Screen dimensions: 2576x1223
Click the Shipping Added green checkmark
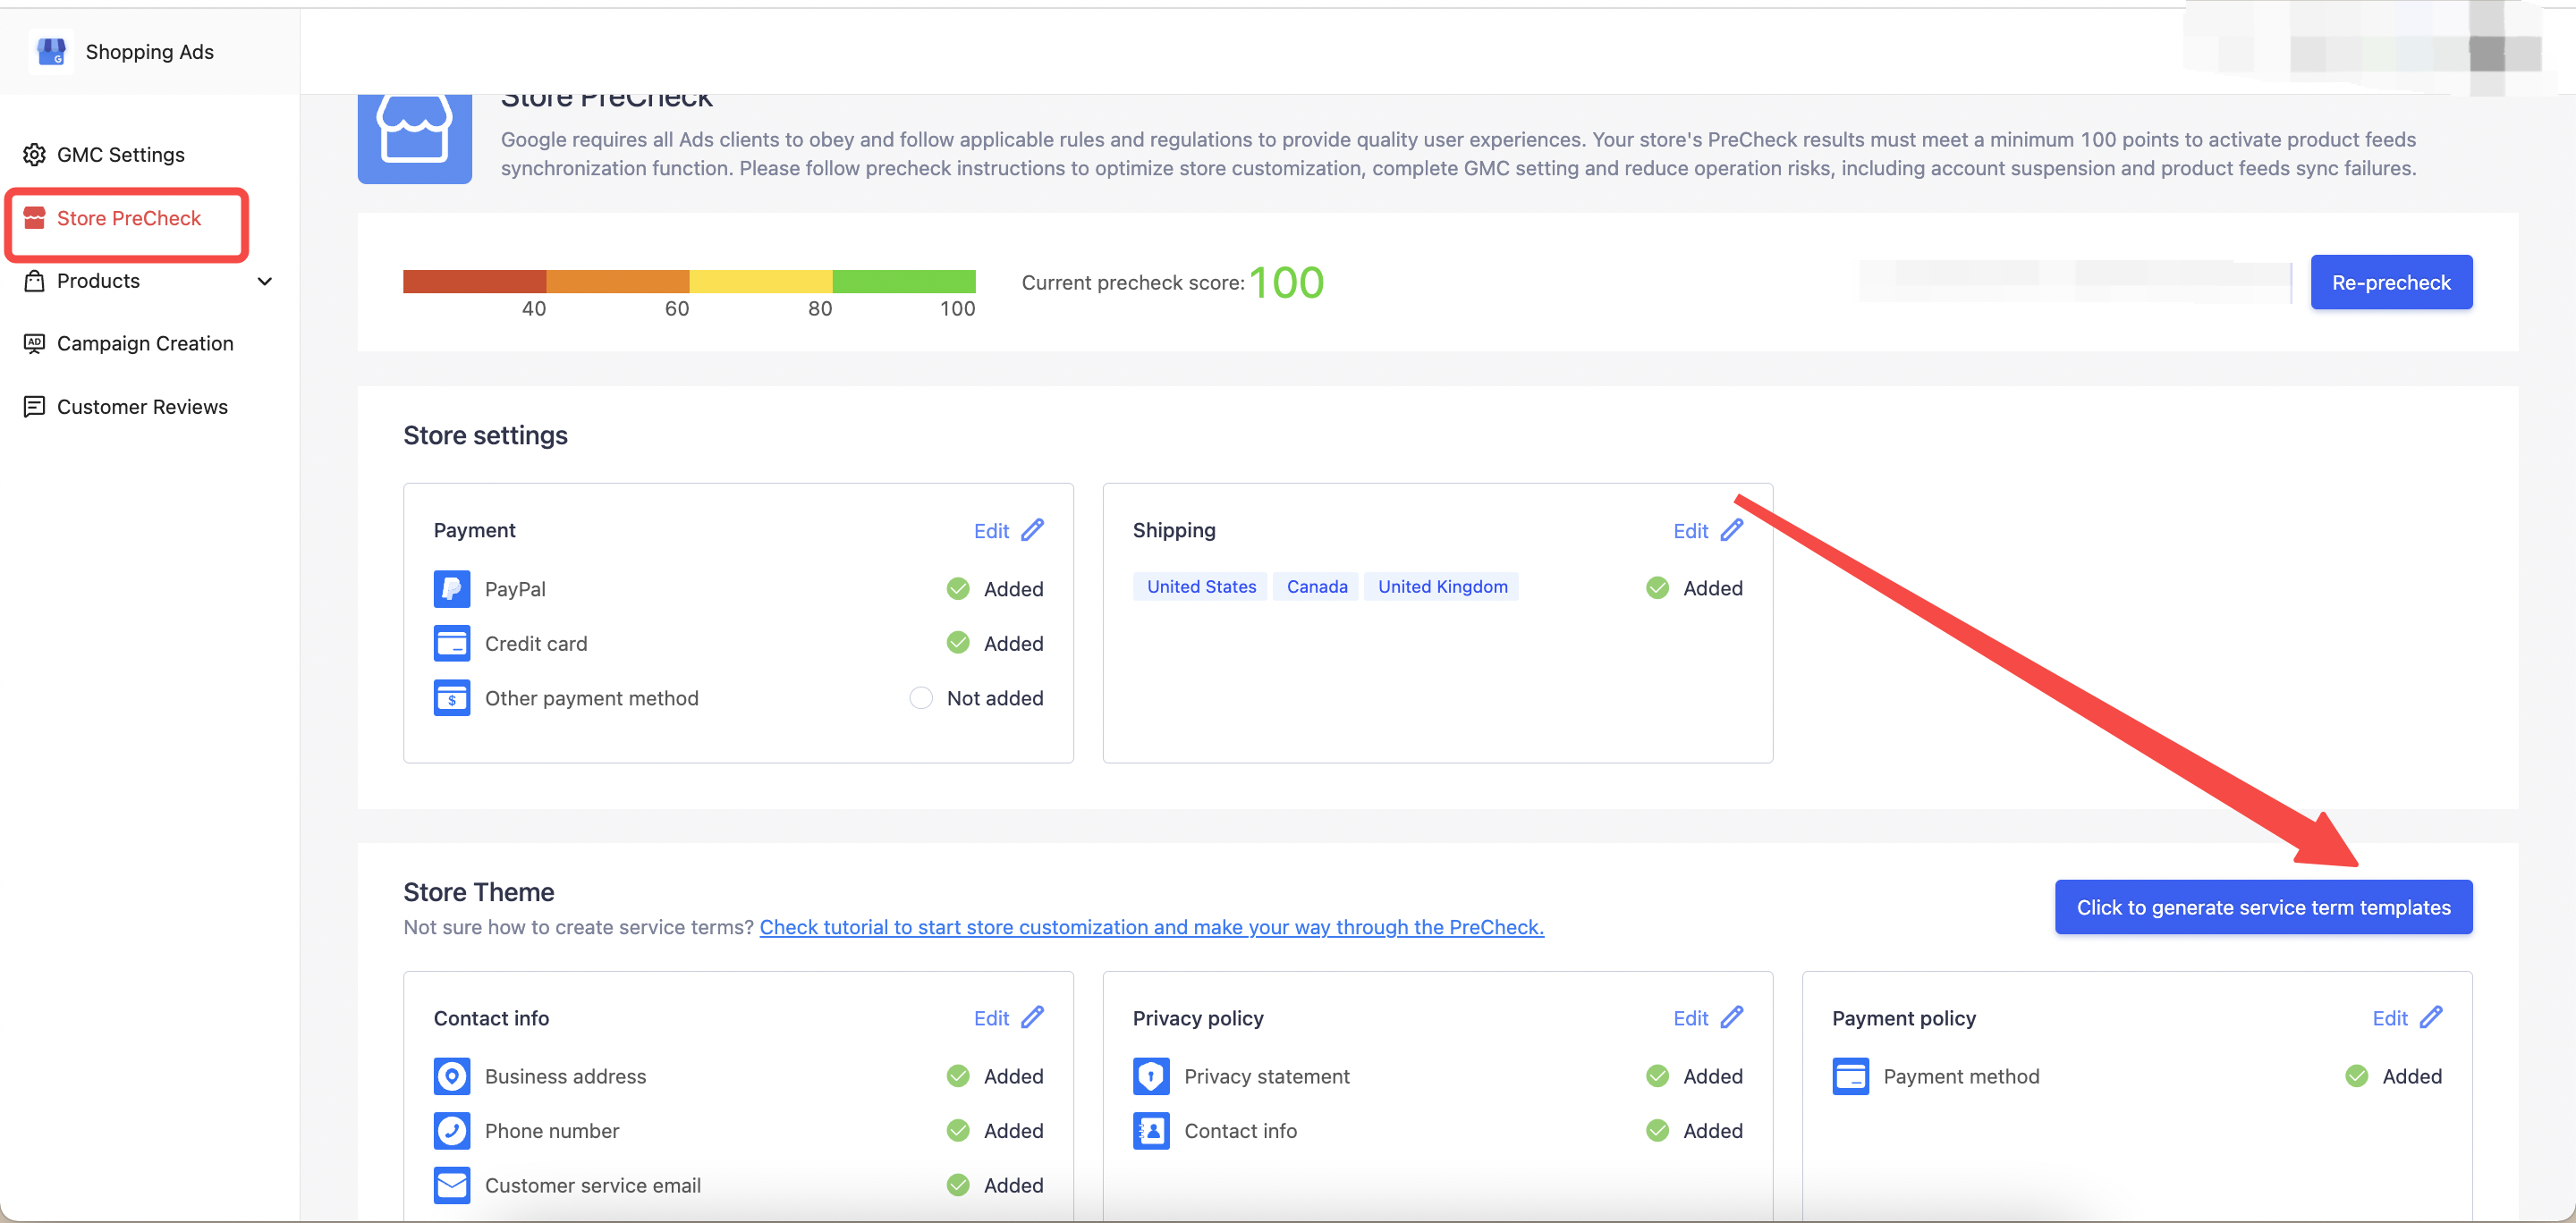(x=1657, y=587)
